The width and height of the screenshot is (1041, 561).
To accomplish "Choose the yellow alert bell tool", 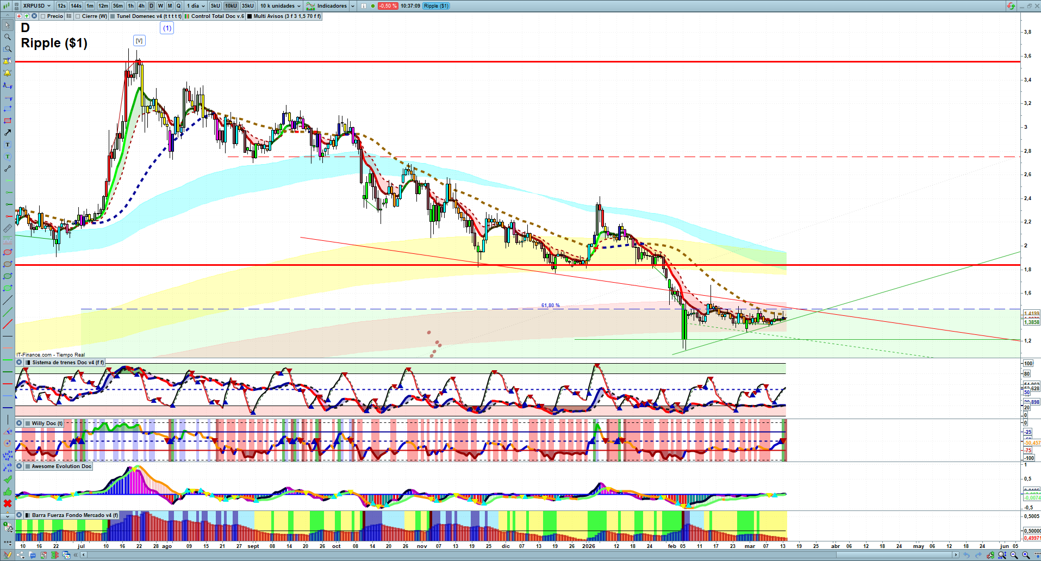I will [x=8, y=73].
